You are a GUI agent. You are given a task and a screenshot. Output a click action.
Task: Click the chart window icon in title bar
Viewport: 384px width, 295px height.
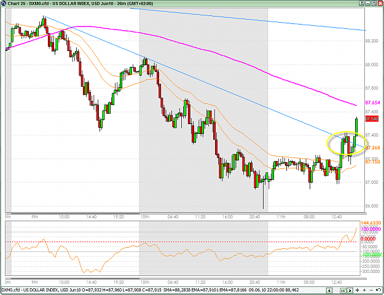4,4
